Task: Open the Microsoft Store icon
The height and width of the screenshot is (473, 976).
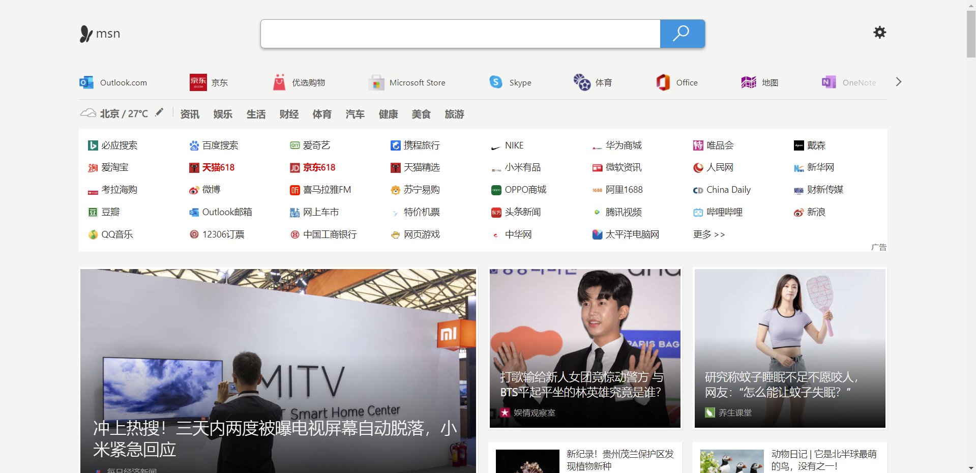Action: [376, 82]
